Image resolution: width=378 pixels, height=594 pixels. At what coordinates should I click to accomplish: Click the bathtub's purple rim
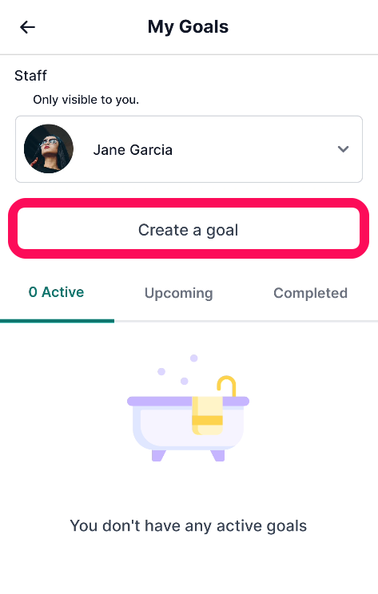(x=188, y=401)
